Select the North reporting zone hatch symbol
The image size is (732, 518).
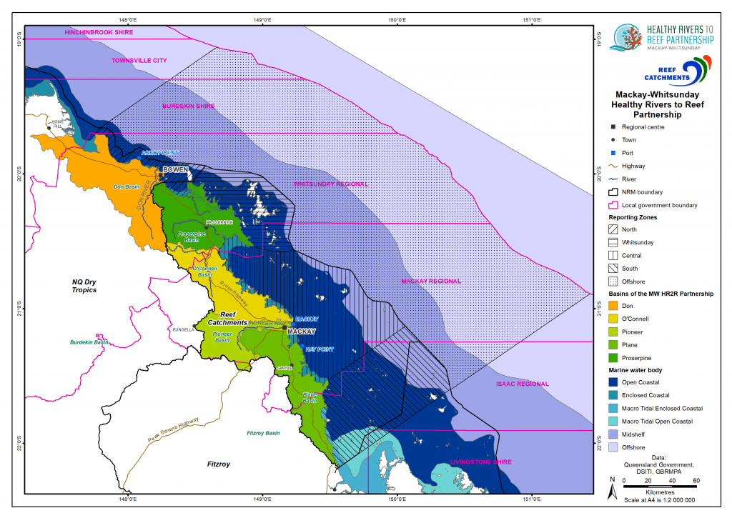(613, 229)
